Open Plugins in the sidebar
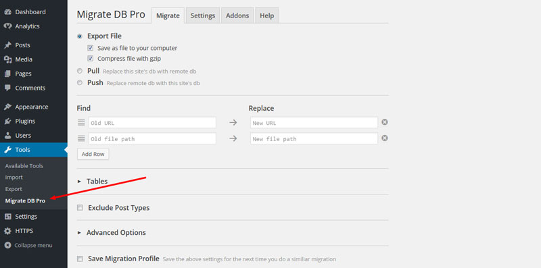 pos(25,122)
